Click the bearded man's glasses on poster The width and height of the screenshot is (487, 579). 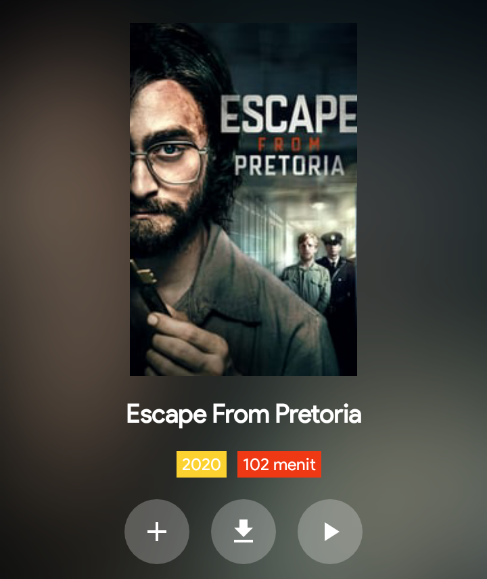[169, 162]
